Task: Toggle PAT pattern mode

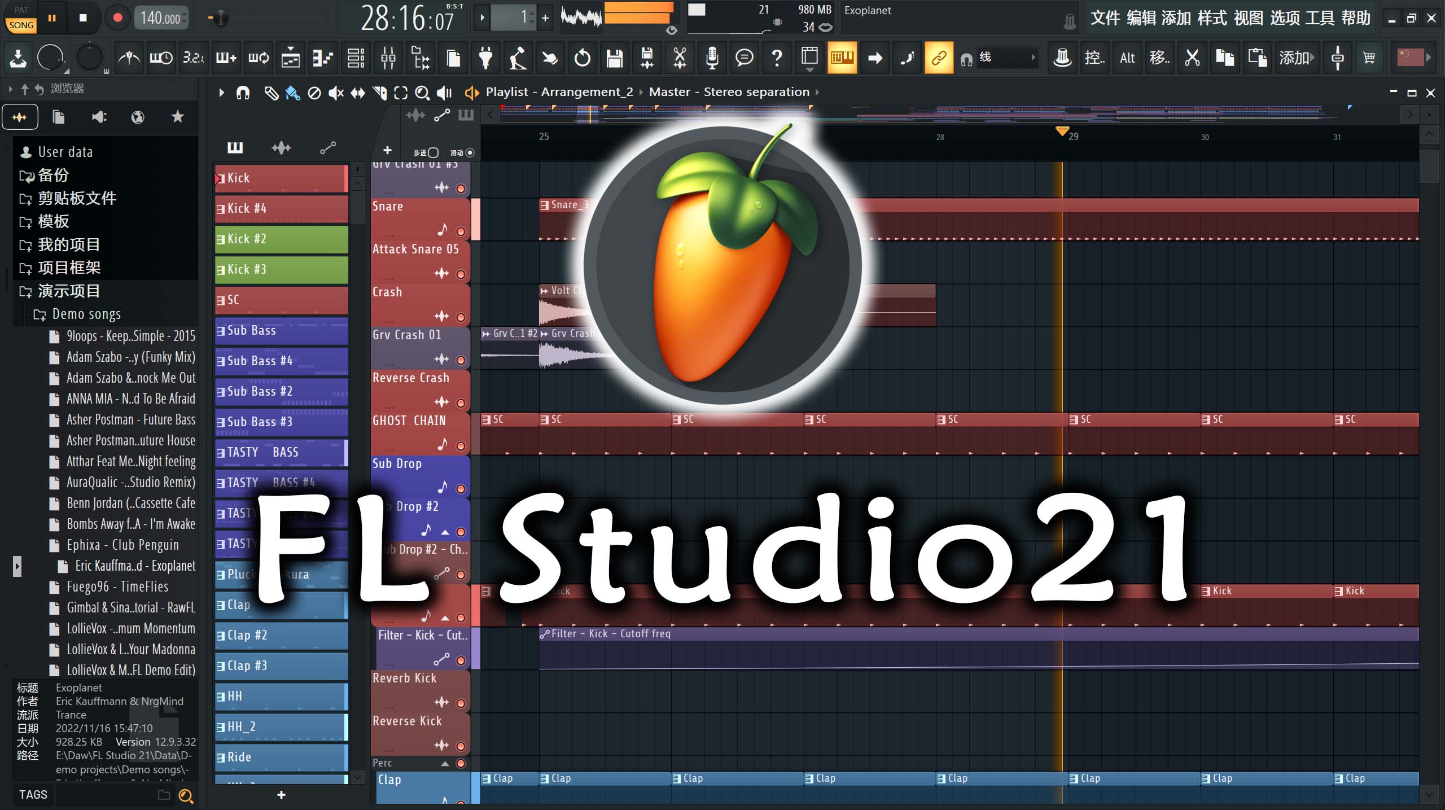Action: [x=21, y=10]
